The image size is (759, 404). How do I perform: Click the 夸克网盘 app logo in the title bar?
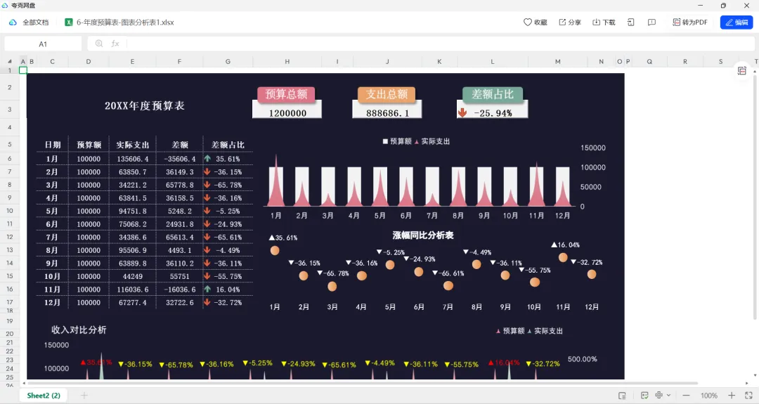[x=5, y=6]
